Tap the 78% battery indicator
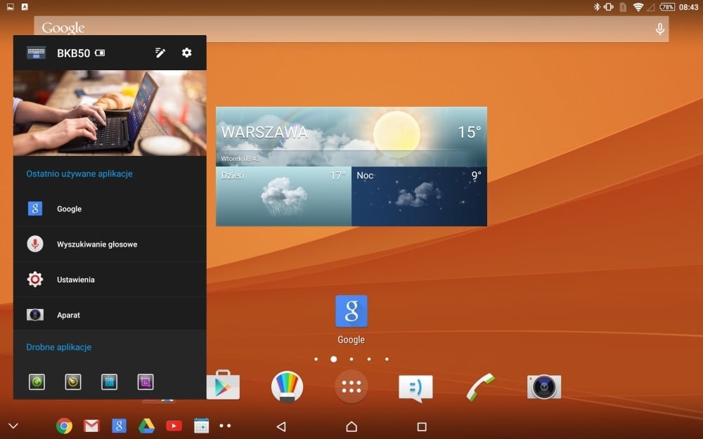 667,7
